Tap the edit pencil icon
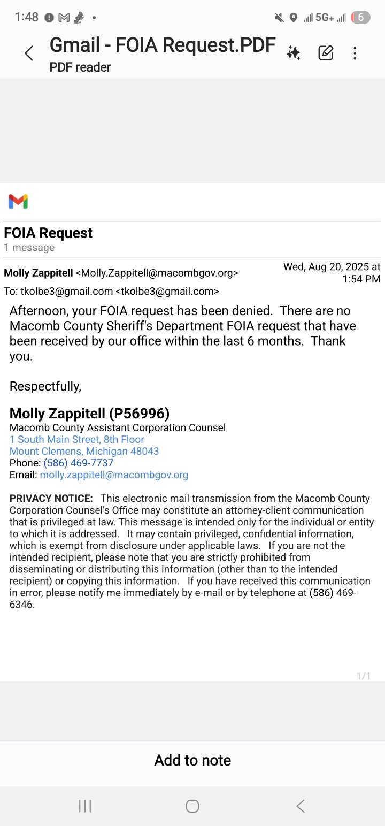Screen dimensions: 385x826 coord(326,52)
